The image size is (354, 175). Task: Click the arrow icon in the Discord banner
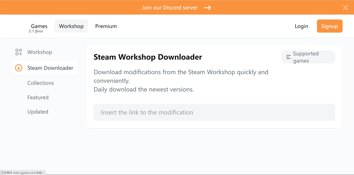coord(208,8)
